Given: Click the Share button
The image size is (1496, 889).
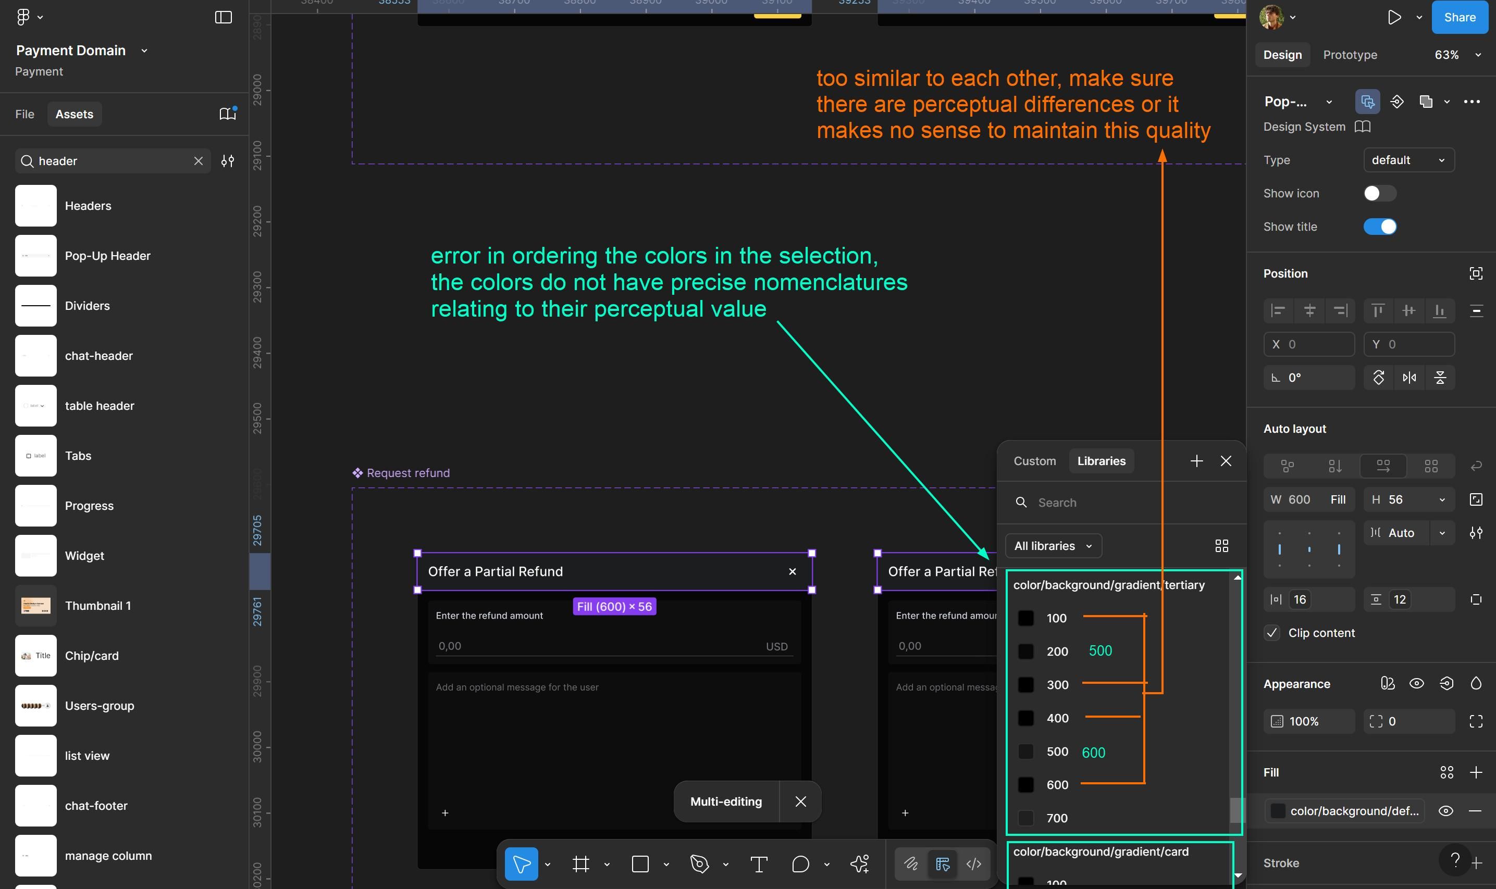Looking at the screenshot, I should click(x=1460, y=17).
